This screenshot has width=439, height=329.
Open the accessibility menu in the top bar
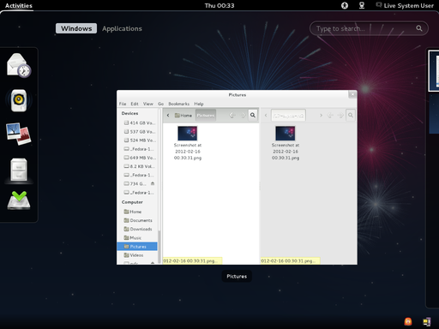(345, 5)
